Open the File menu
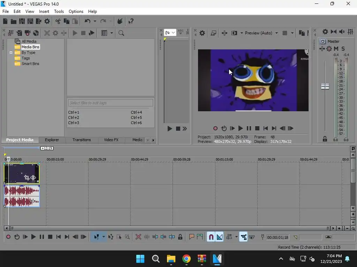 6,11
